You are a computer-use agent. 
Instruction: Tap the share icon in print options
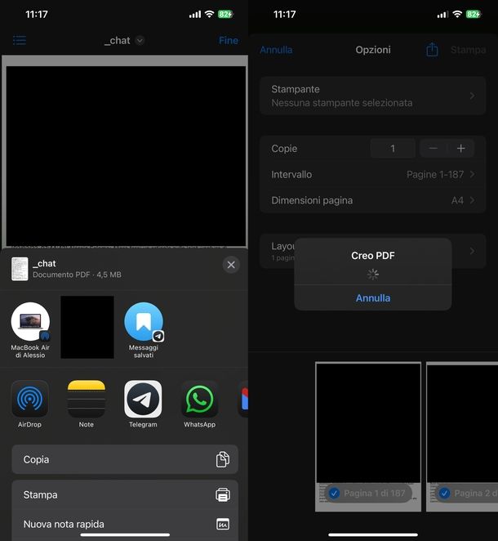432,50
